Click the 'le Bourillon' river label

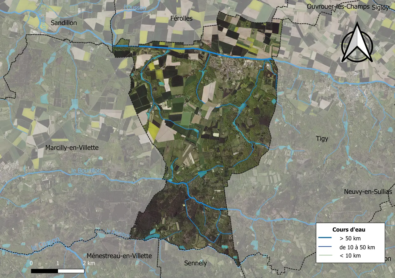[x=86, y=170]
